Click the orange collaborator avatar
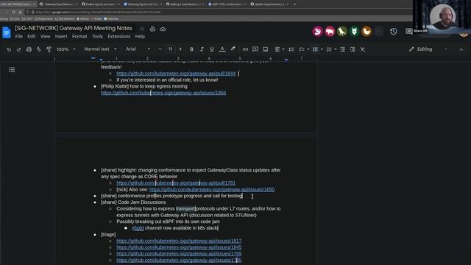 [366, 31]
